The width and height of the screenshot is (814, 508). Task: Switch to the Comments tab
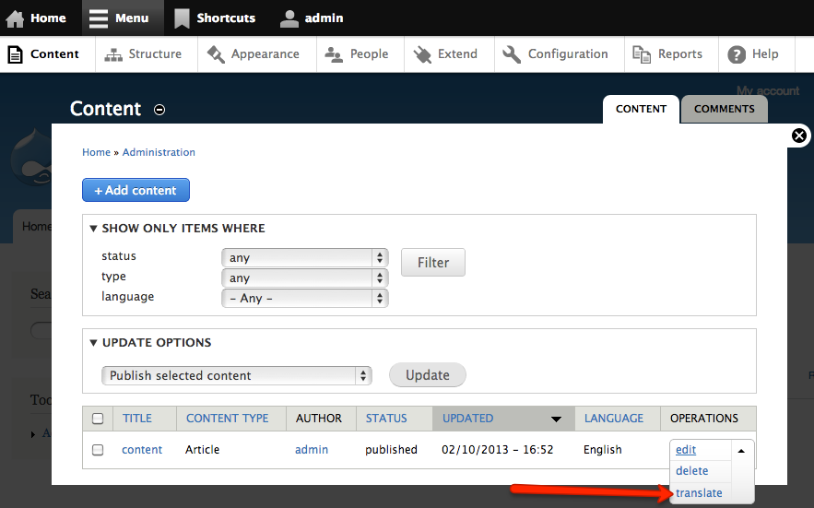[x=725, y=109]
